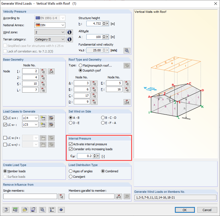Screen dimensions: 220x216
Task: Click the eye display preview icon
Action: 61,210
